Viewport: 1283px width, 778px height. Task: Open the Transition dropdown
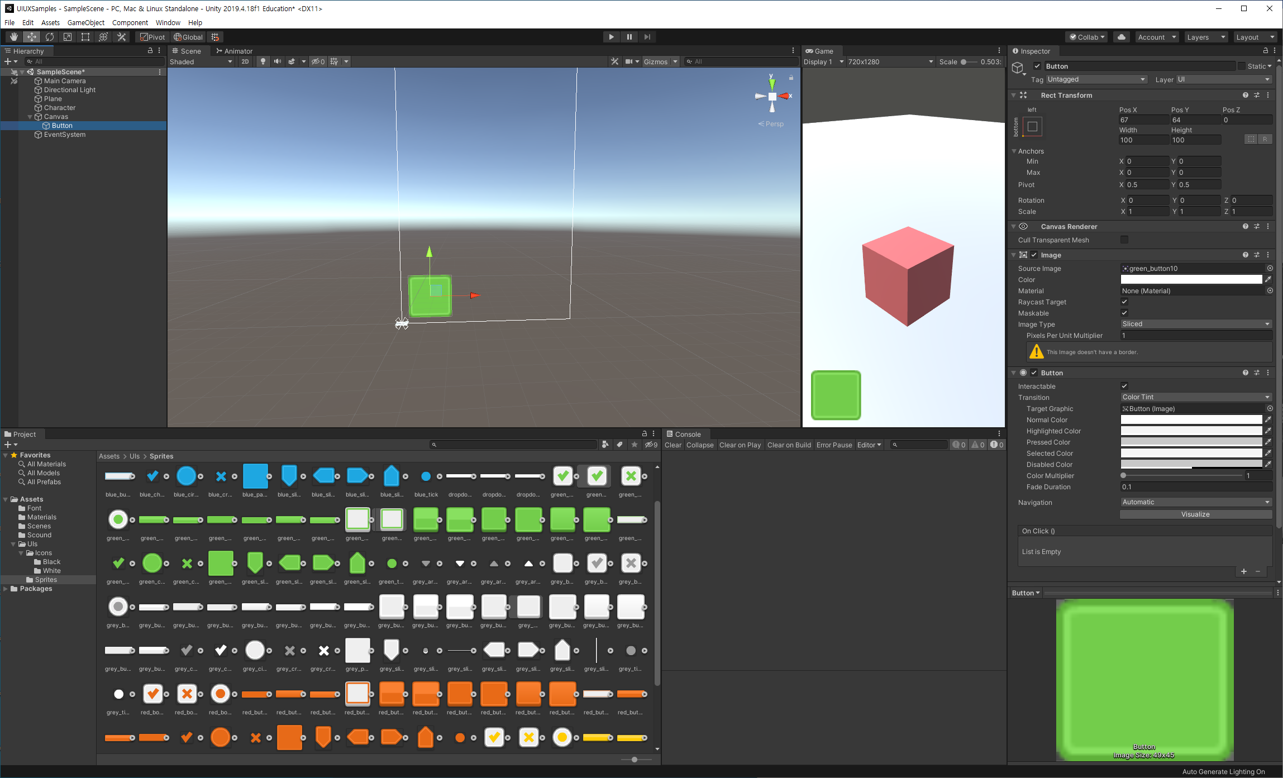coord(1195,397)
